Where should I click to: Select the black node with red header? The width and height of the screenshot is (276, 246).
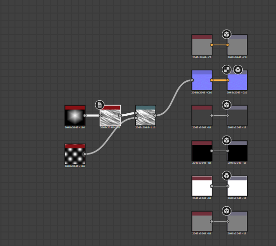tap(202, 151)
